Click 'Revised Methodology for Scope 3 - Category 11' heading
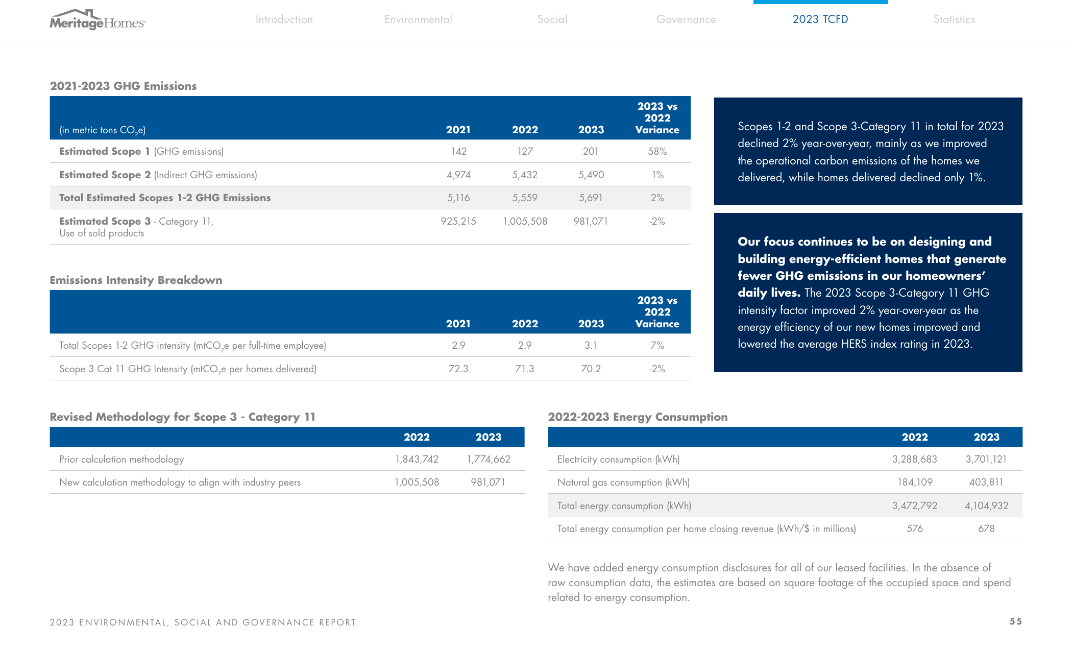This screenshot has height=651, width=1072. 182,417
